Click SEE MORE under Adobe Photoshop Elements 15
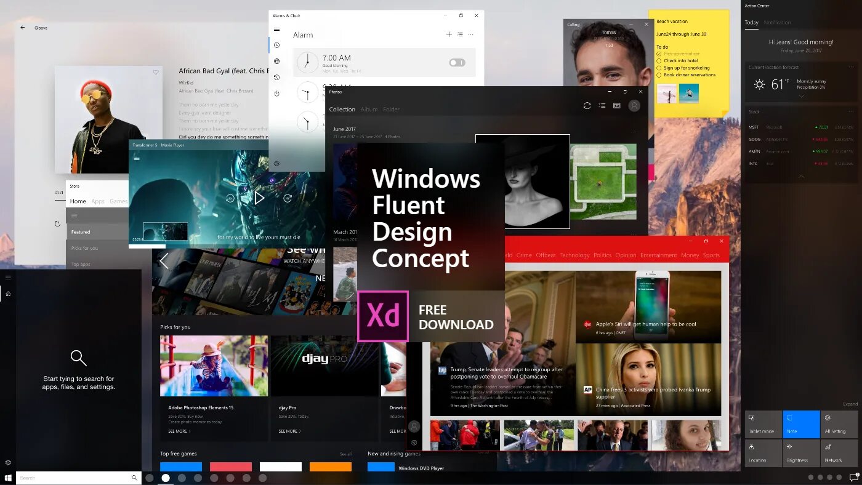 click(179, 431)
